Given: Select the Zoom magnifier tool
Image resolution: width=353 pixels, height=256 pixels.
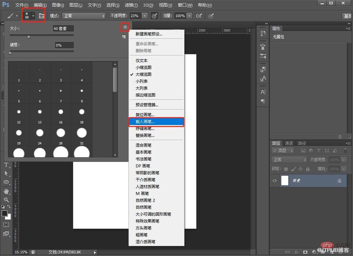Looking at the screenshot, I should pyautogui.click(x=6, y=199).
